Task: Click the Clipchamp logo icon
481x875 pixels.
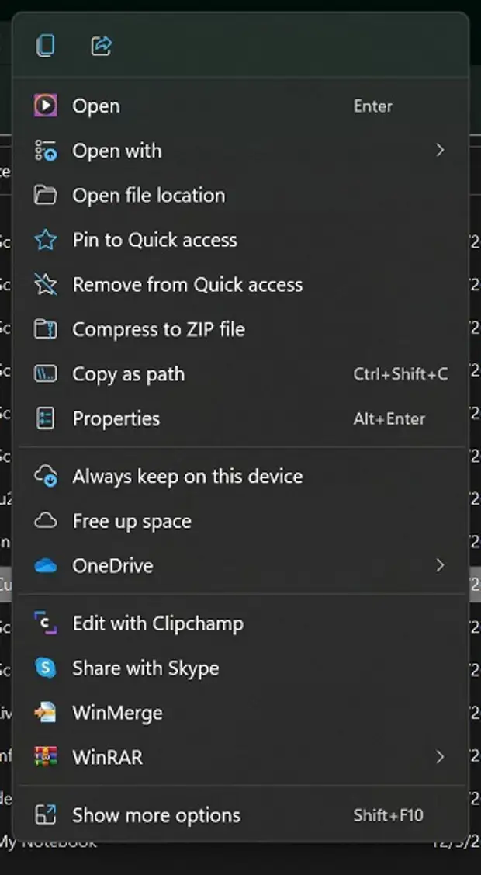Action: (46, 623)
